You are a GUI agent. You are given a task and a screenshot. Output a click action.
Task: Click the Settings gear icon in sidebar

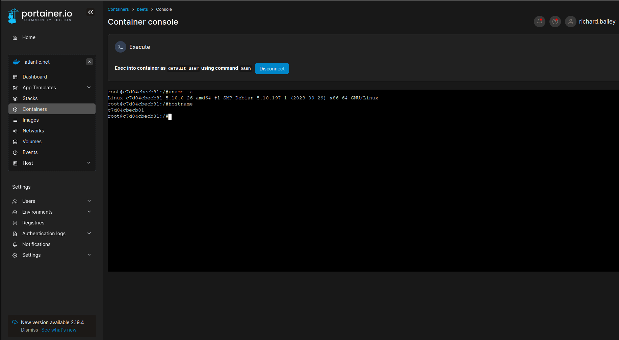click(15, 255)
